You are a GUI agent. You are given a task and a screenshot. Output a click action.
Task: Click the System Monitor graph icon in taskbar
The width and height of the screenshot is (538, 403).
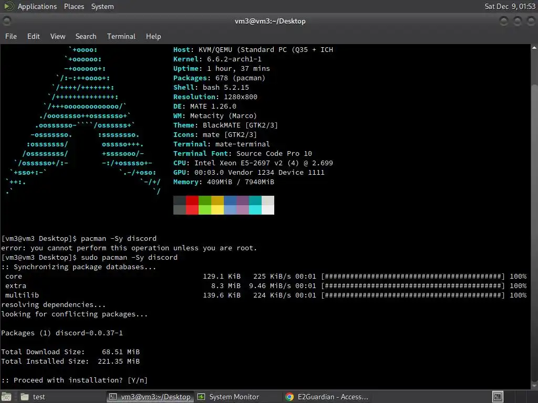(x=201, y=397)
